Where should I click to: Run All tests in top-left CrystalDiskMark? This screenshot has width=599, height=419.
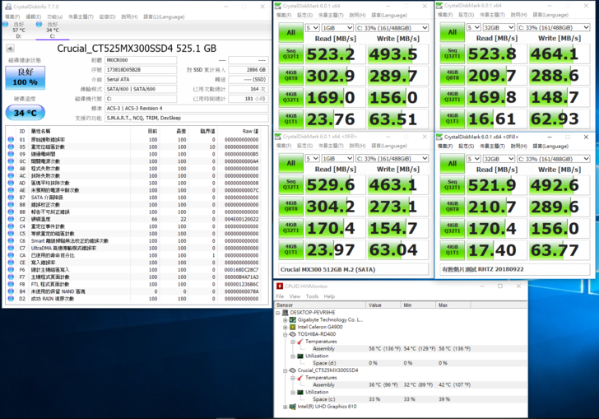pos(290,32)
